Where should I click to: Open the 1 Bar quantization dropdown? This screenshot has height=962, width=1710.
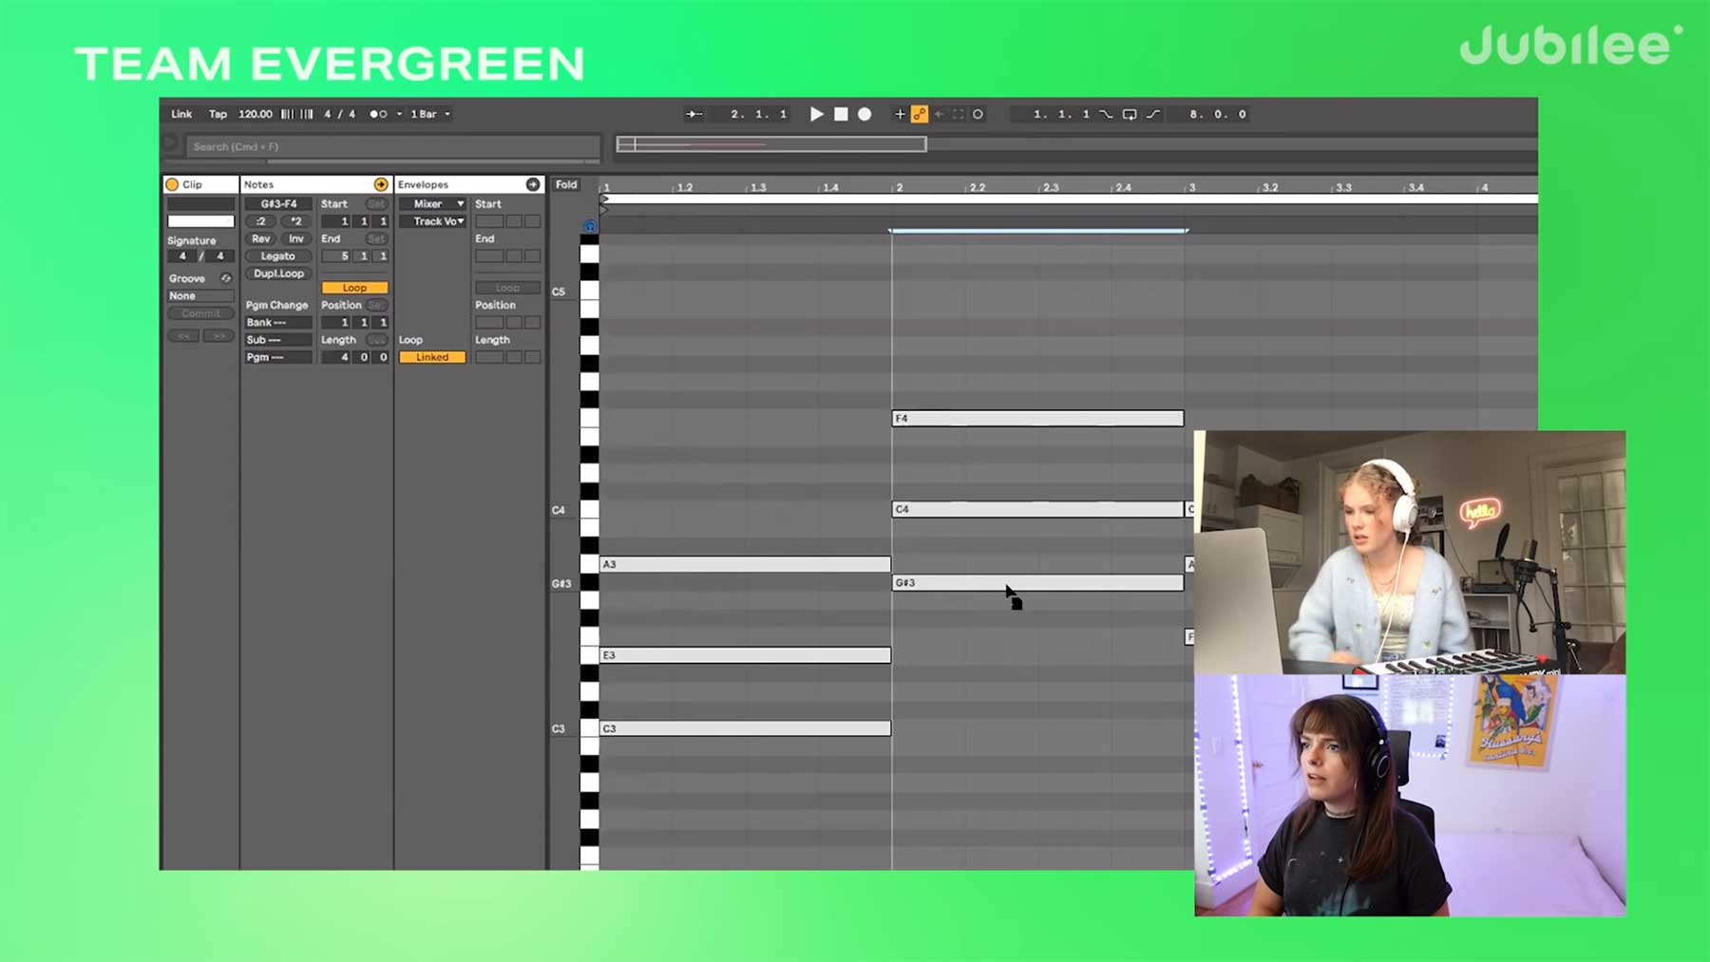[430, 114]
